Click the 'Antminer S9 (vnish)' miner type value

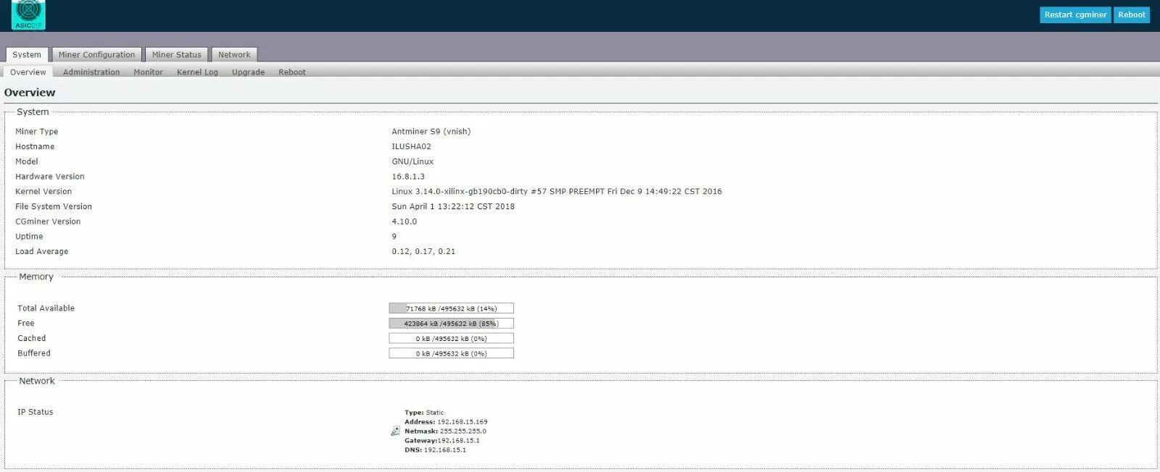[x=431, y=131]
